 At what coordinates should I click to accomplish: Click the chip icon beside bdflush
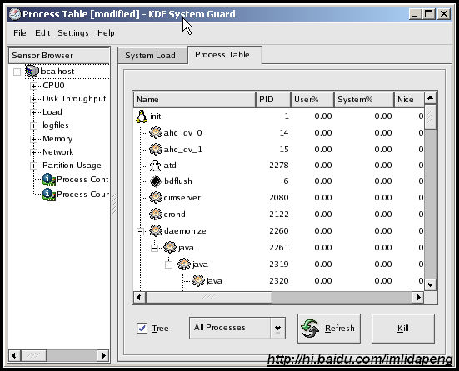coord(156,181)
